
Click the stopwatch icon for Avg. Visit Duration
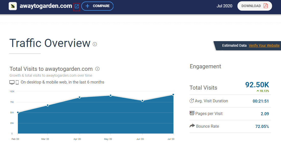[192, 101]
